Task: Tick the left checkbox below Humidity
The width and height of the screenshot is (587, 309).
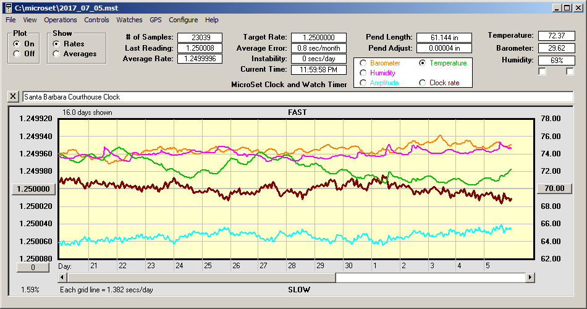Action: 542,72
